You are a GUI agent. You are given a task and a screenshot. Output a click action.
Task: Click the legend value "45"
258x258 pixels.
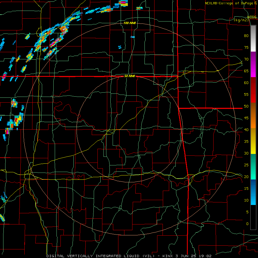[x=246, y=118]
